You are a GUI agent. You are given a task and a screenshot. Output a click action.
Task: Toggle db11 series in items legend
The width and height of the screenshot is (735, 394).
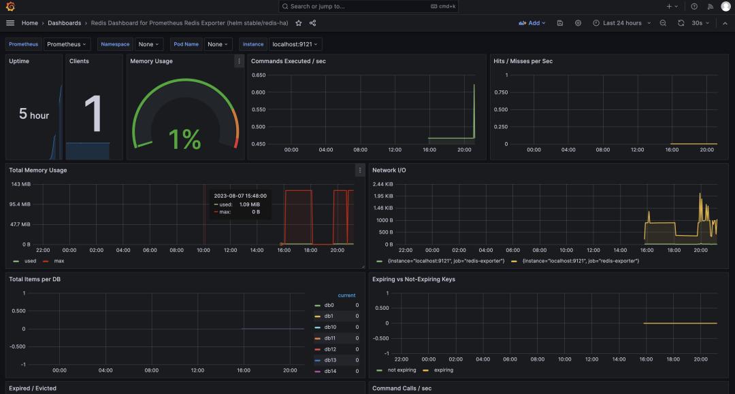(x=330, y=338)
